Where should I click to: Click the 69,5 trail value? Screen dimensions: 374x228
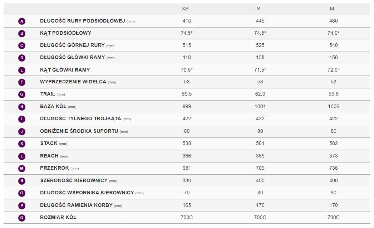(187, 94)
